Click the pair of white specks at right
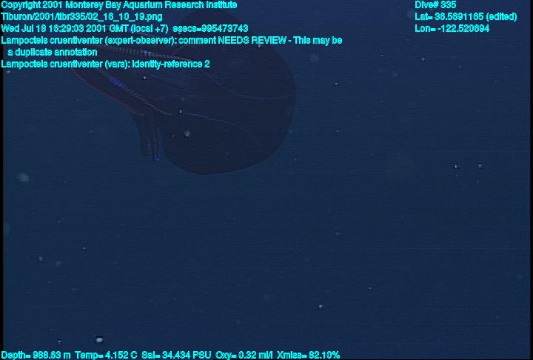533x360 pixels. click(467, 167)
